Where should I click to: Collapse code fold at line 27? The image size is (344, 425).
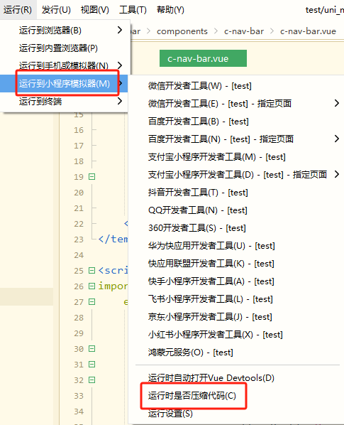click(x=92, y=302)
